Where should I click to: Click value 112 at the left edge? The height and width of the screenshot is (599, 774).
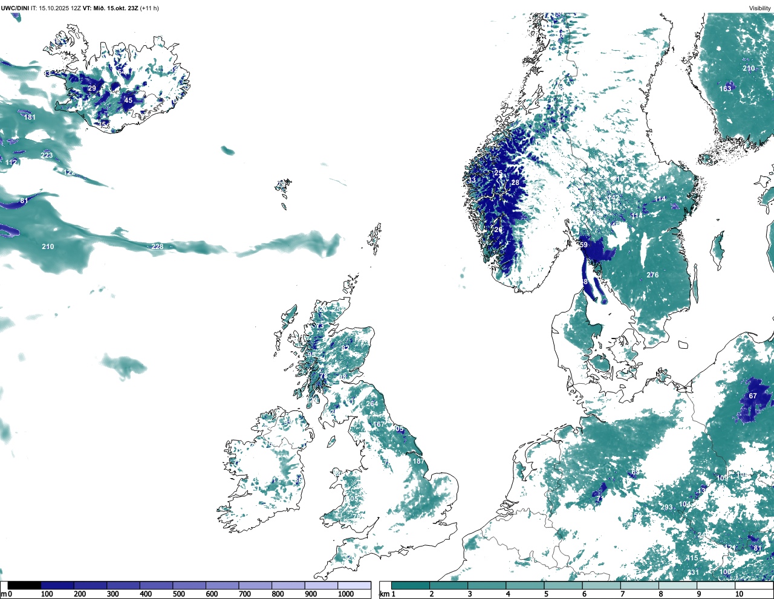tap(11, 163)
